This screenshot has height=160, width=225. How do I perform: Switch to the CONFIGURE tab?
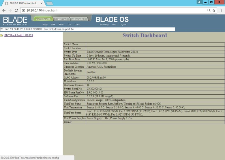pyautogui.click(x=43, y=19)
